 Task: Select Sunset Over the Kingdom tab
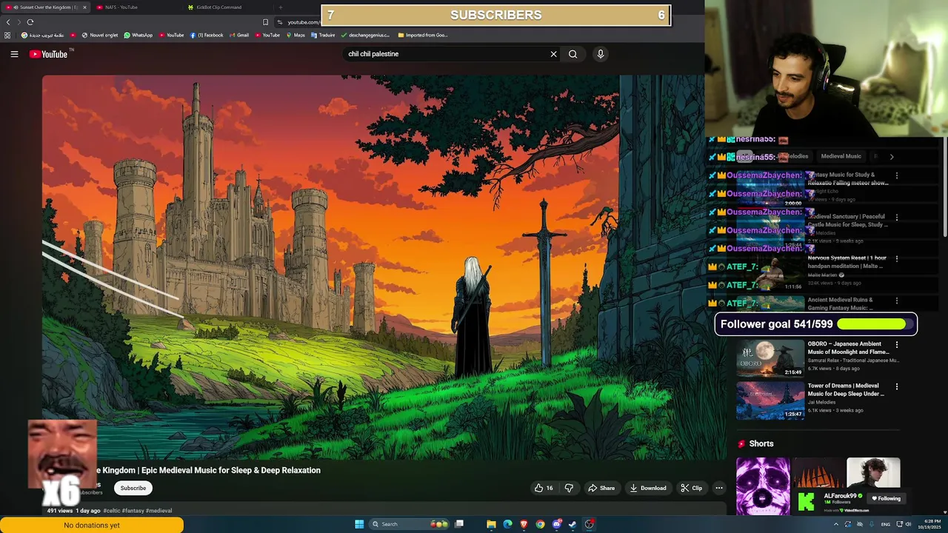(x=46, y=7)
